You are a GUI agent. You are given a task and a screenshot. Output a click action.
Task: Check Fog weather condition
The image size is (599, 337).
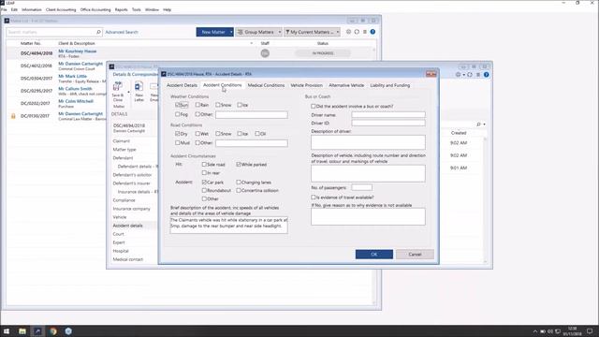tap(178, 114)
